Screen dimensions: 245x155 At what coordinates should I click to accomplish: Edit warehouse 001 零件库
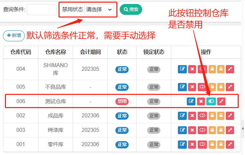pyautogui.click(x=182, y=144)
